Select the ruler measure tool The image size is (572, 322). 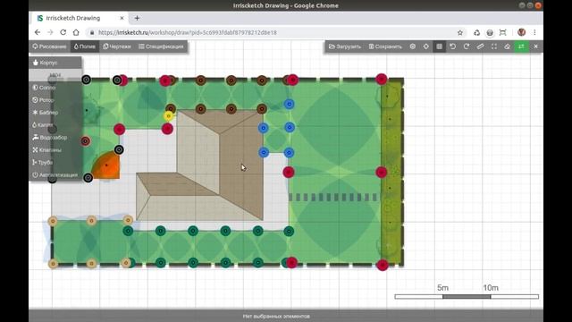480,47
